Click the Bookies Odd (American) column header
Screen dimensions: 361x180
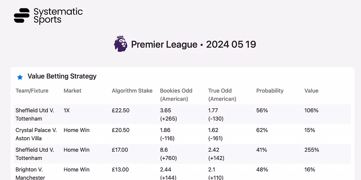[176, 95]
